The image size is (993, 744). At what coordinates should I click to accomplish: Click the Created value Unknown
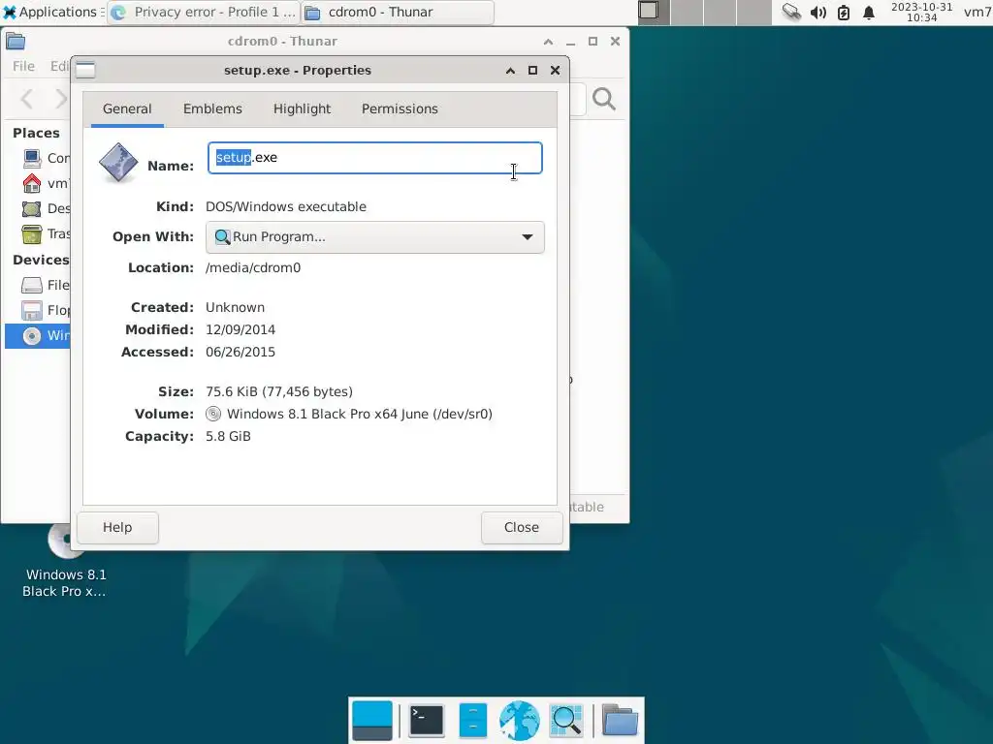[x=236, y=307]
